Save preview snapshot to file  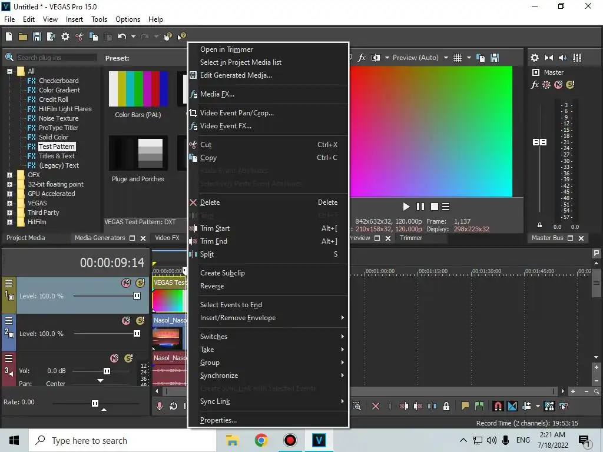coord(495,58)
